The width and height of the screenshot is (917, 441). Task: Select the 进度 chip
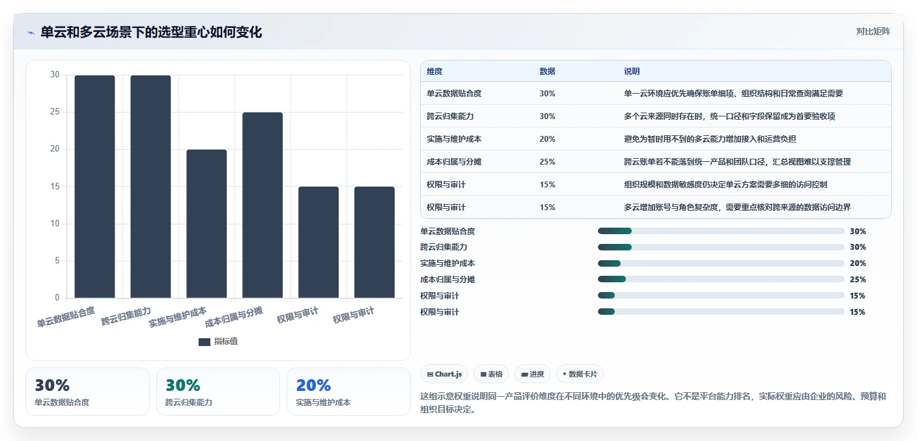(x=532, y=374)
